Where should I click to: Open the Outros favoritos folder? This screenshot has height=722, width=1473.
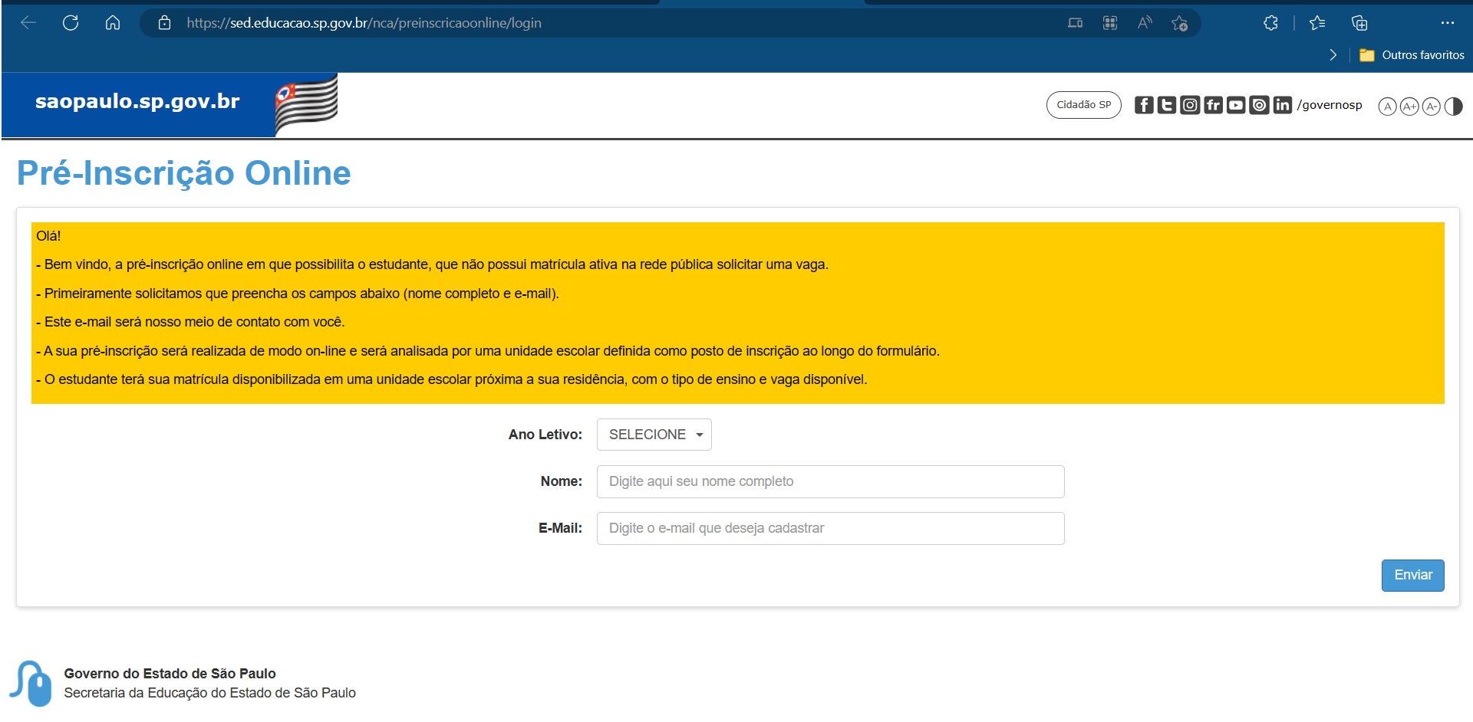(x=1412, y=55)
